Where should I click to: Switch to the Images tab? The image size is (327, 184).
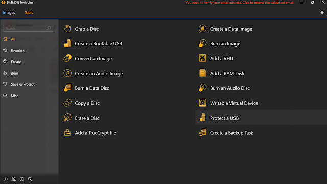9,13
